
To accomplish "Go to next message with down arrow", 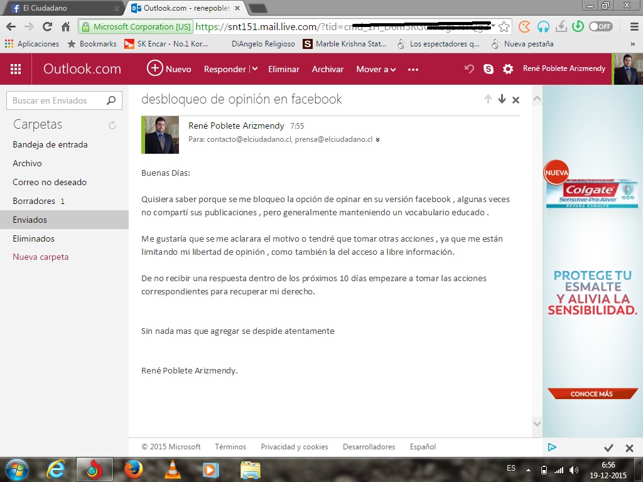I will (502, 99).
